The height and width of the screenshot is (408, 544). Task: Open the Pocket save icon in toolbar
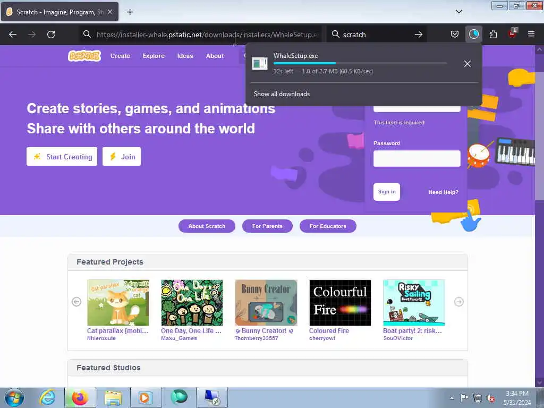tap(455, 35)
